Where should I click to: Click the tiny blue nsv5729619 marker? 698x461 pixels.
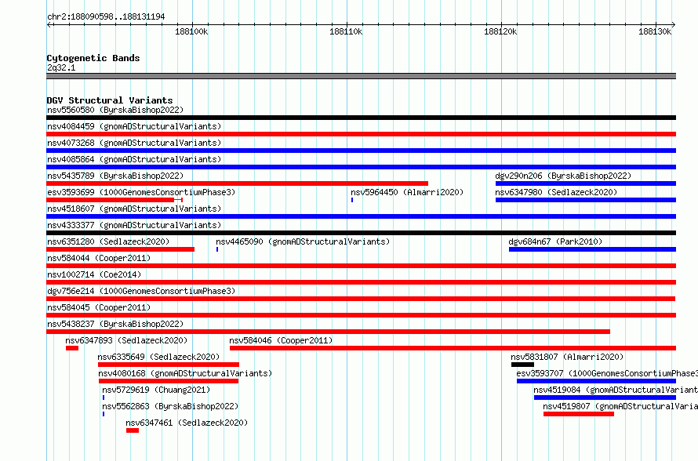[104, 397]
